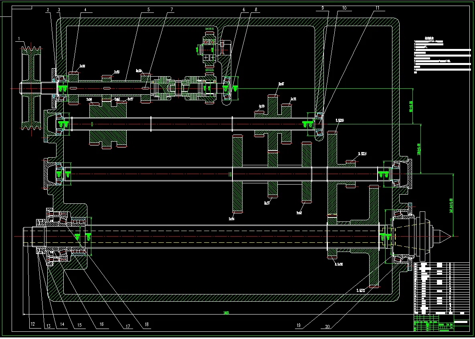475x339 pixels.
Task: Select part number label 2
Action: tap(48, 10)
